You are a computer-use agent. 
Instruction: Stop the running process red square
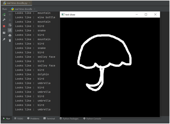(4, 26)
